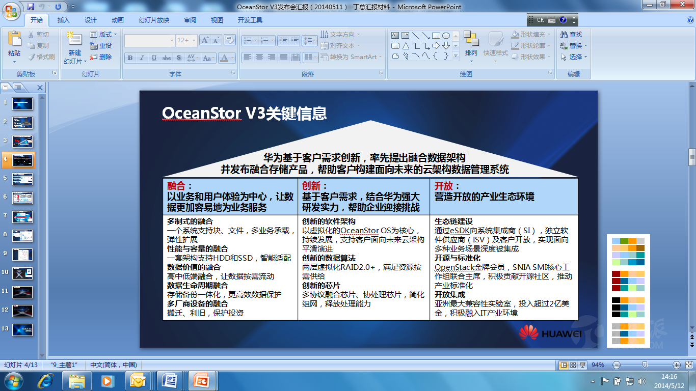This screenshot has height=391, width=696.
Task: Open the View (视图) ribbon tab
Action: 217,20
